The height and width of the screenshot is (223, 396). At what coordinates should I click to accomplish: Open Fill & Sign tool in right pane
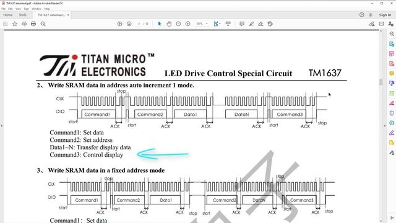click(x=392, y=133)
